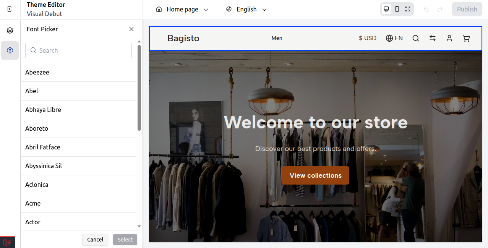The width and height of the screenshot is (488, 248).
Task: Open the English language dropdown
Action: click(x=246, y=9)
